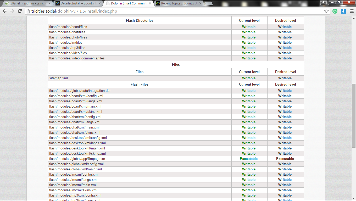Click the vertical scrollbar thumb
Viewport: 356px width, 201px height.
(x=354, y=115)
